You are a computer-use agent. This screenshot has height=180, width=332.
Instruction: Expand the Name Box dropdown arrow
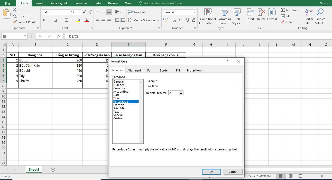[25, 36]
